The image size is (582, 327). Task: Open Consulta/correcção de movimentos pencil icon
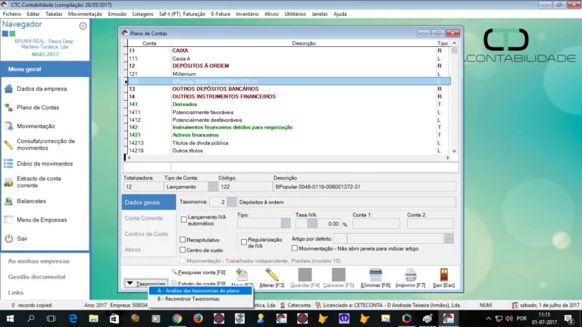(8, 145)
